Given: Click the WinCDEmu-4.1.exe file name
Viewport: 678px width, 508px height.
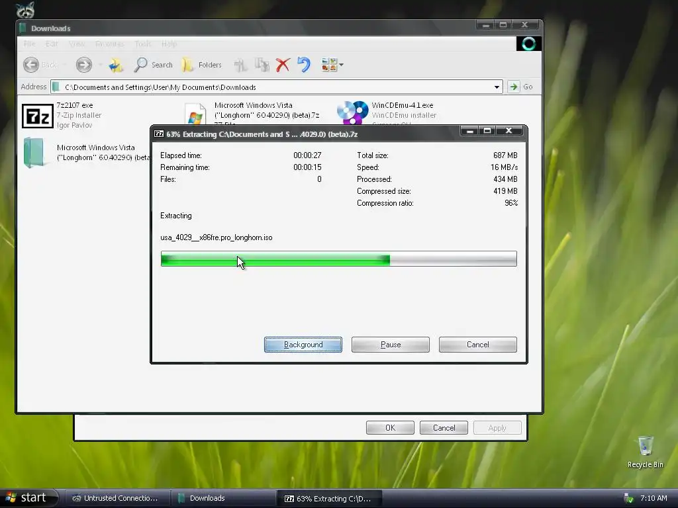Looking at the screenshot, I should (402, 105).
